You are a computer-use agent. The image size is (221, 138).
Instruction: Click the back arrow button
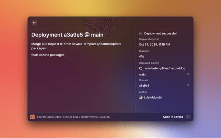coord(34,23)
